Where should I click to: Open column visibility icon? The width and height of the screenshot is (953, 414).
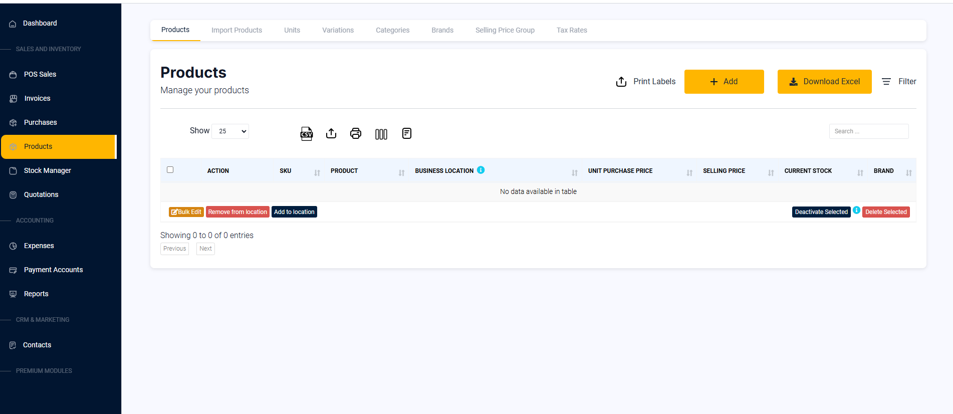[x=381, y=134]
